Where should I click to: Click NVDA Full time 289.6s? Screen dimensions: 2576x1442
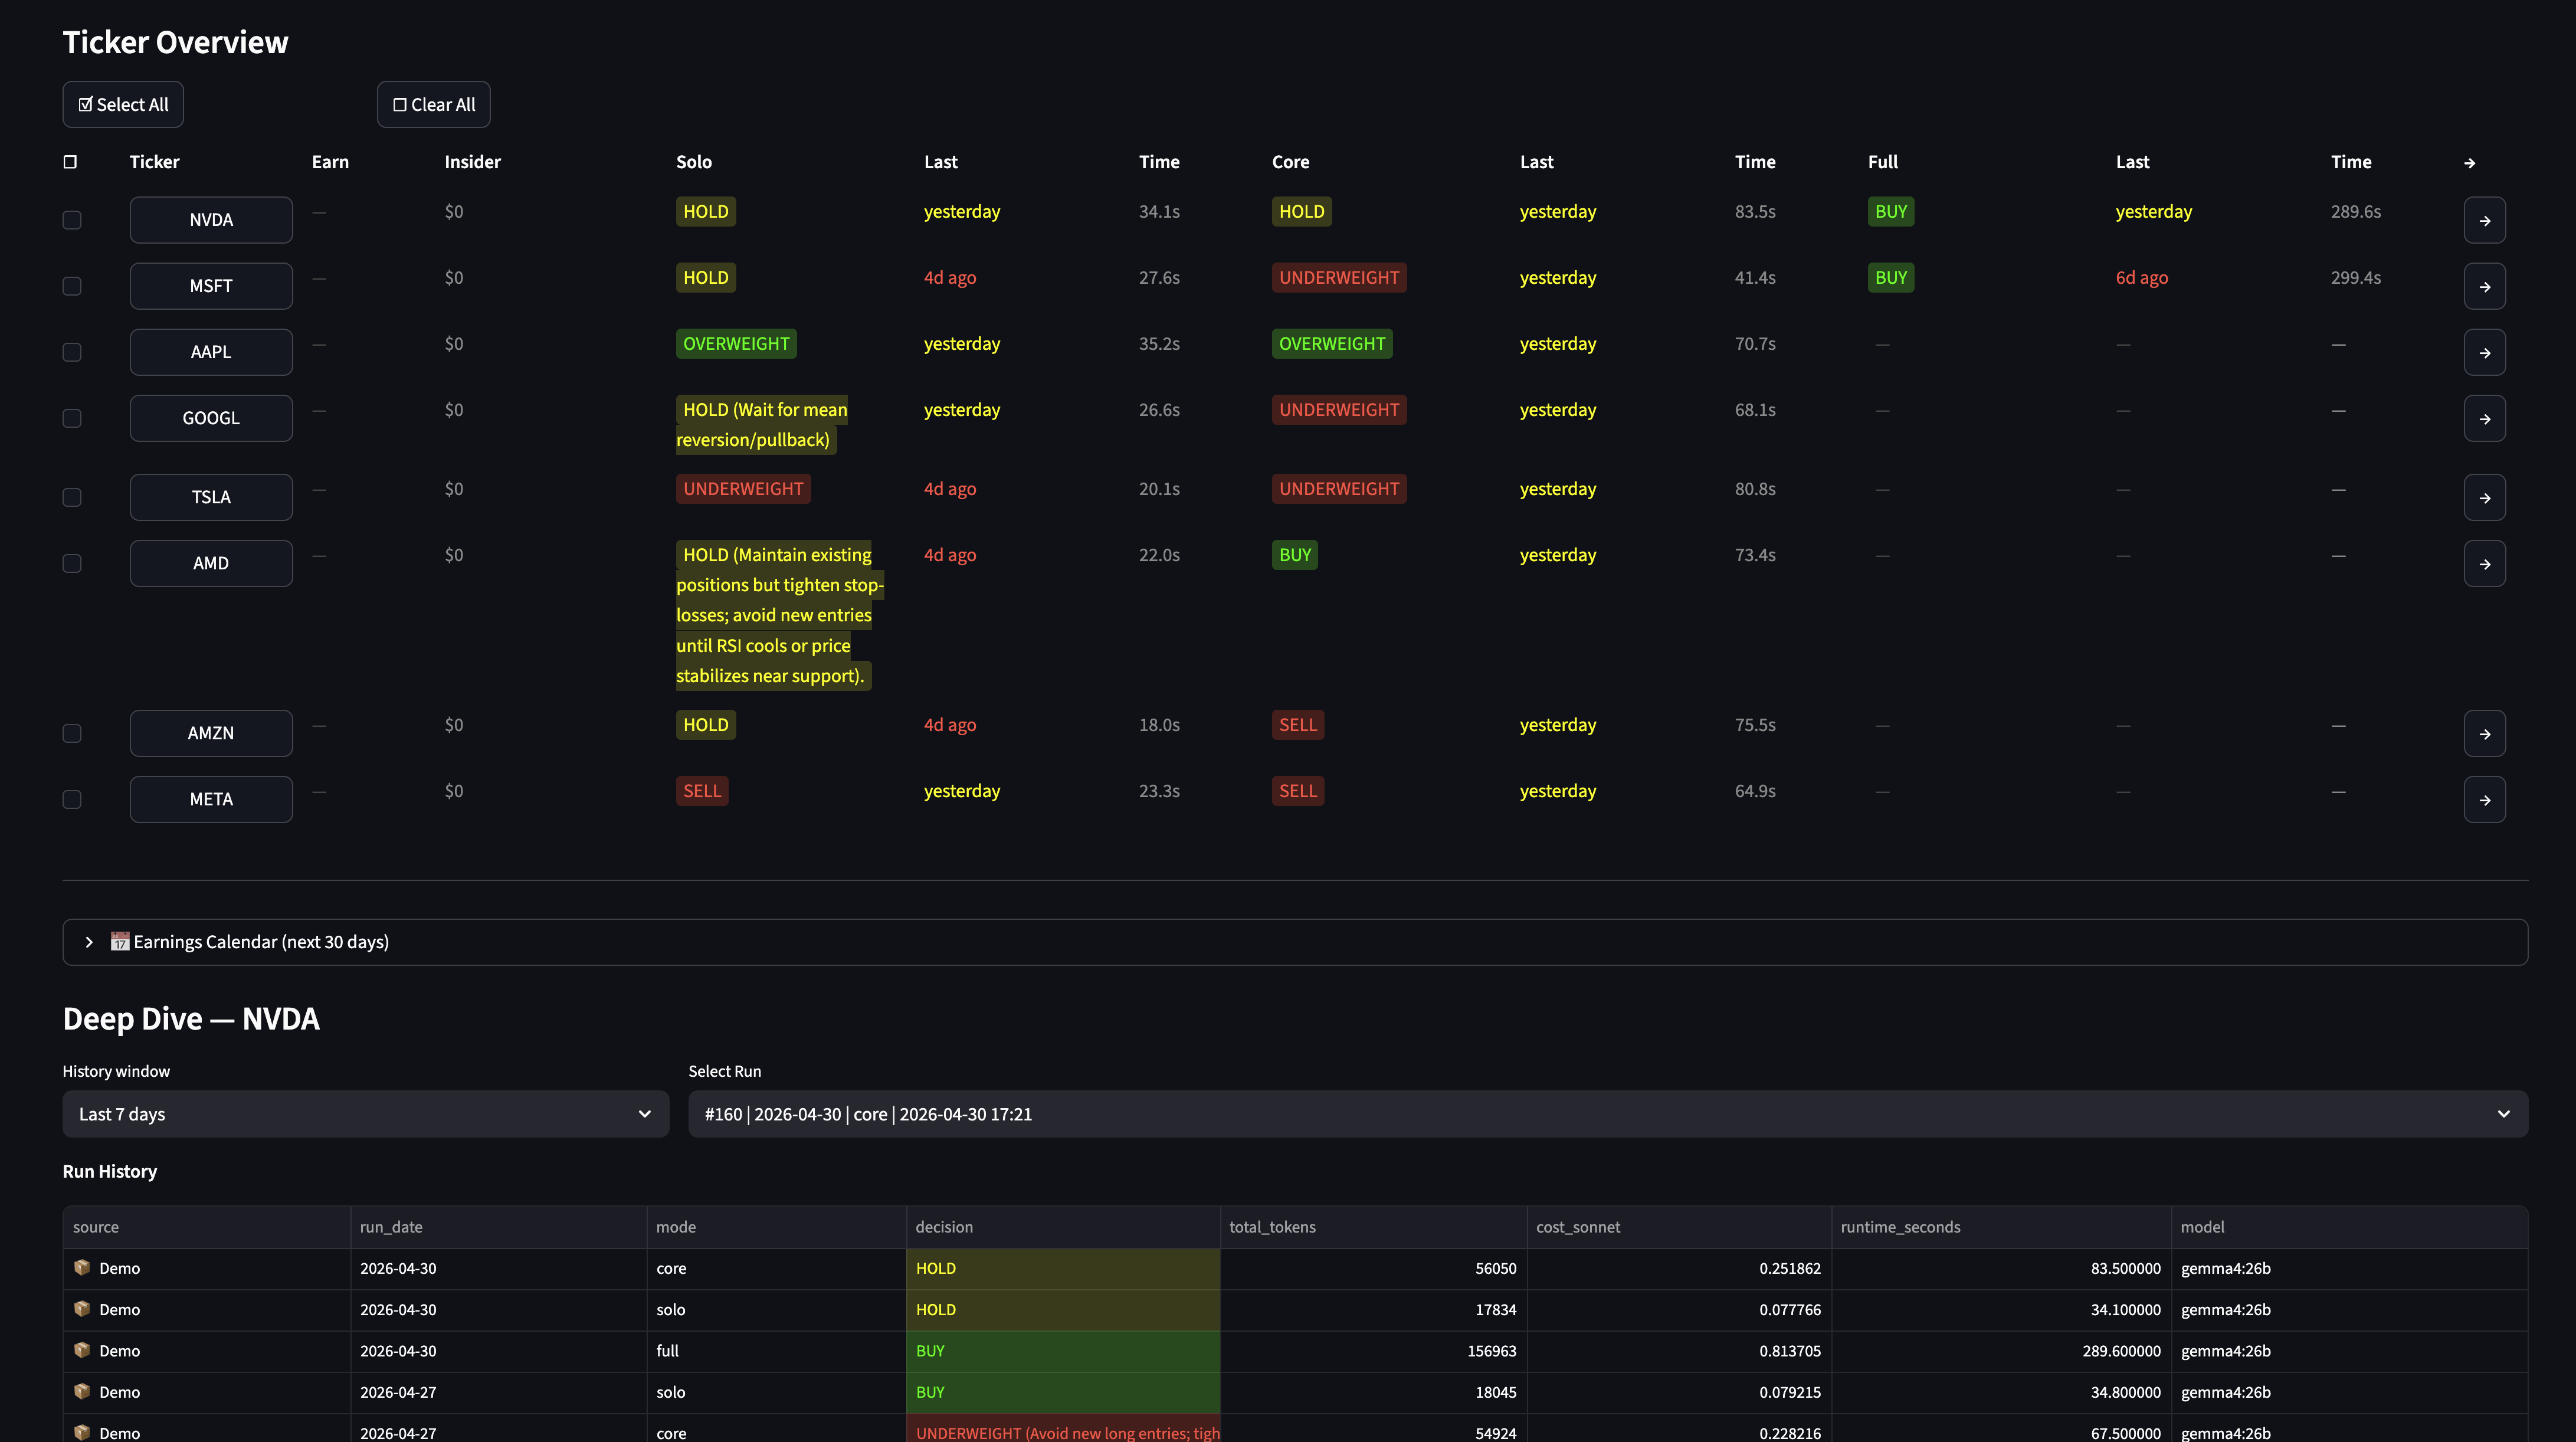2355,212
